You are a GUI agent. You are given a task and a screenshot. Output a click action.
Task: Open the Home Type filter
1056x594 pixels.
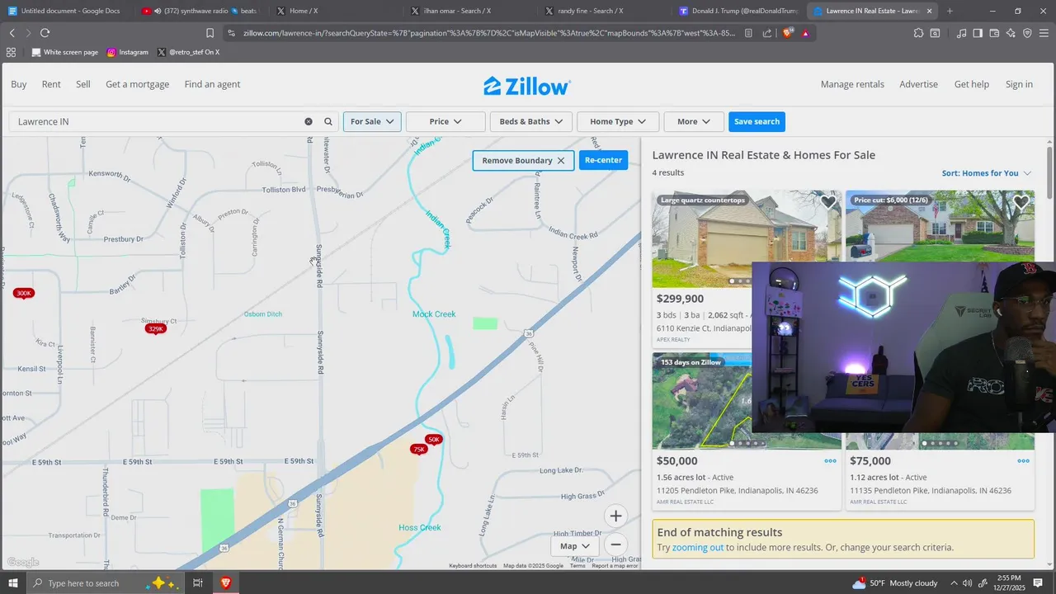(618, 121)
